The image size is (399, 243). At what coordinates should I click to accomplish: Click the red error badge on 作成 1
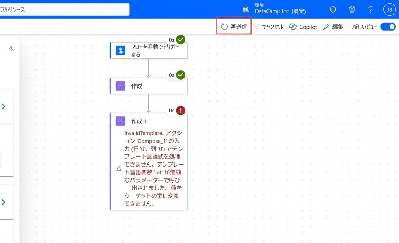pos(181,111)
